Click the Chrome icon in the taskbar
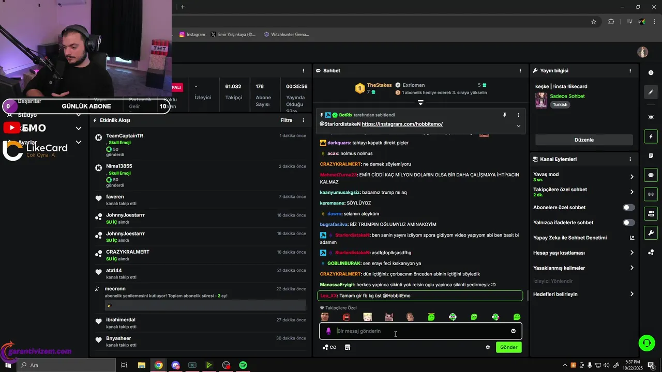This screenshot has height=372, width=662. tap(158, 365)
